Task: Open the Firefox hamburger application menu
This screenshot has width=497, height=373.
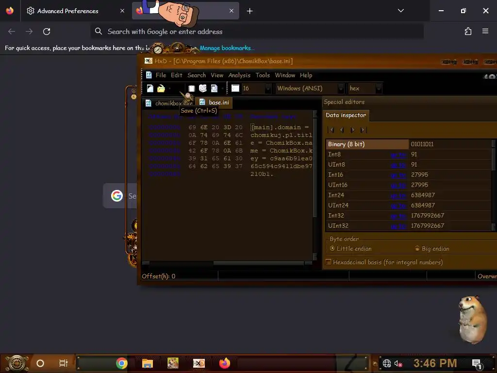Action: pyautogui.click(x=485, y=31)
